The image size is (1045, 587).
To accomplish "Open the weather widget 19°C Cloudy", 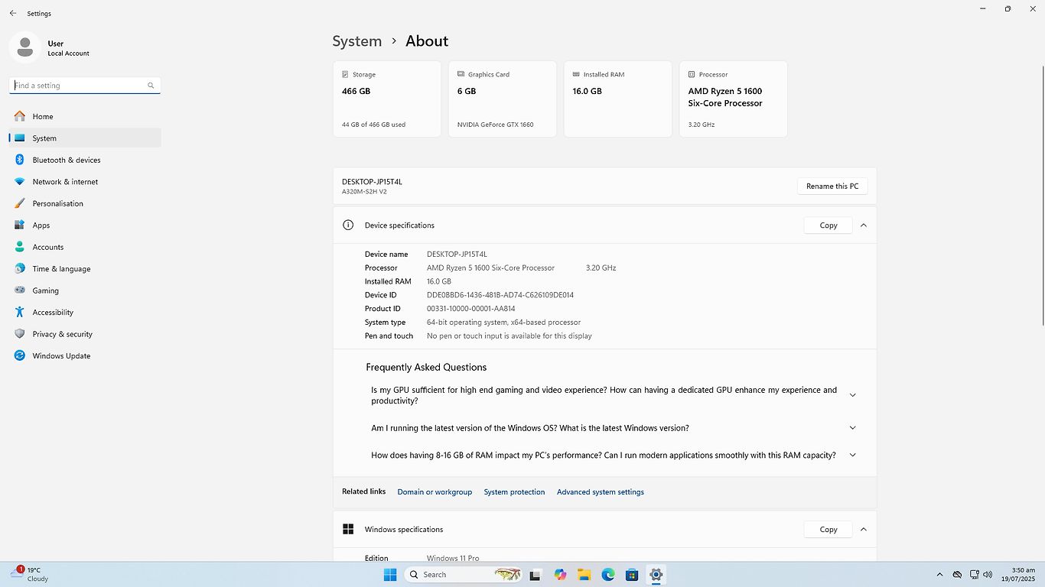I will click(x=31, y=575).
